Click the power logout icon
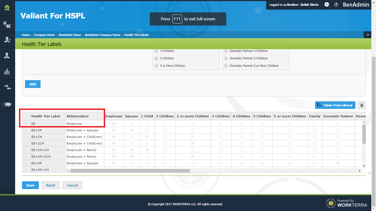This screenshot has width=376, height=211. point(336,5)
